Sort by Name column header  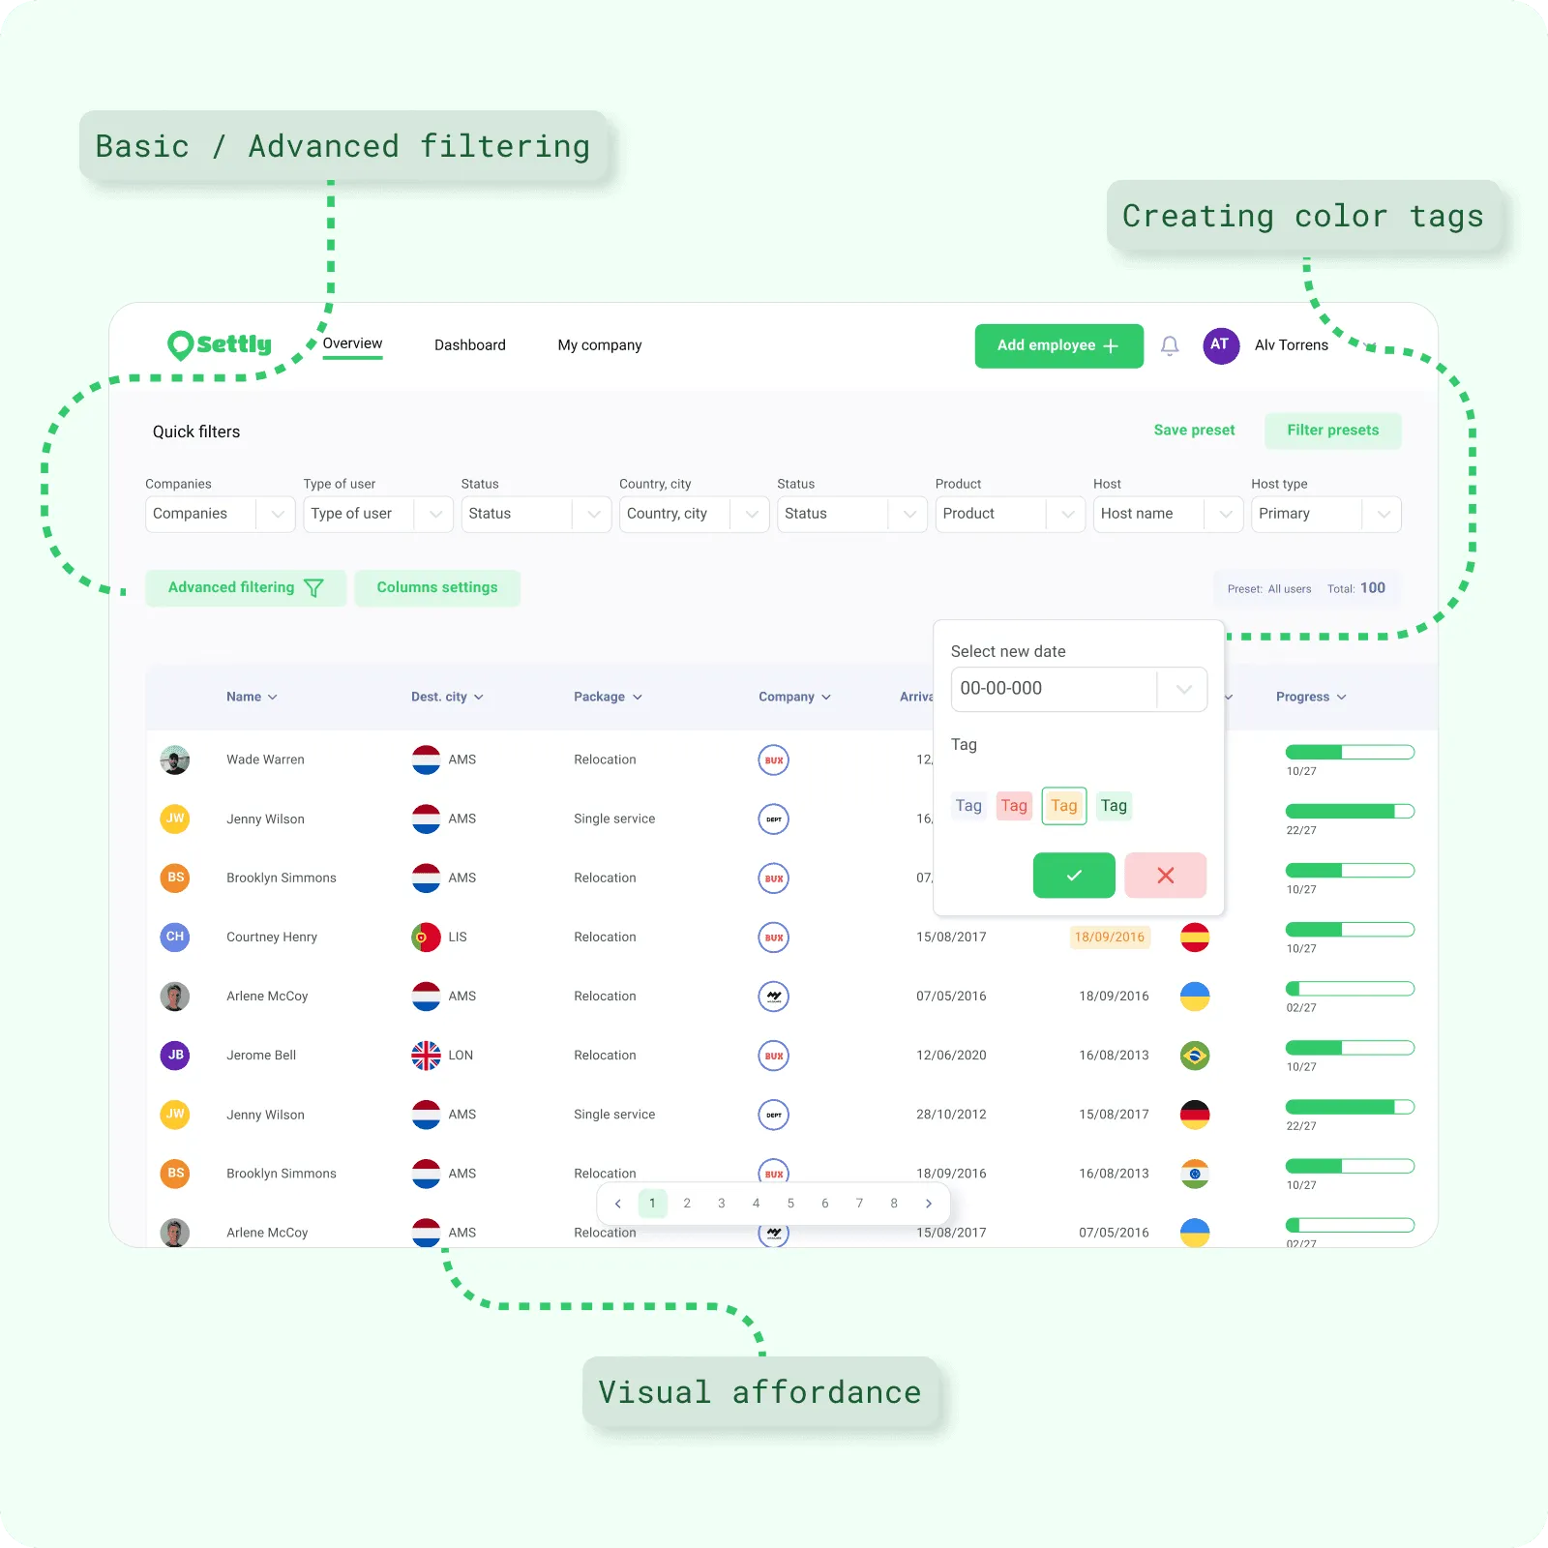click(x=252, y=697)
